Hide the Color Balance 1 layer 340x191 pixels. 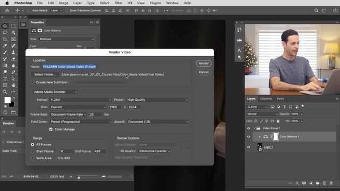pyautogui.click(x=249, y=137)
